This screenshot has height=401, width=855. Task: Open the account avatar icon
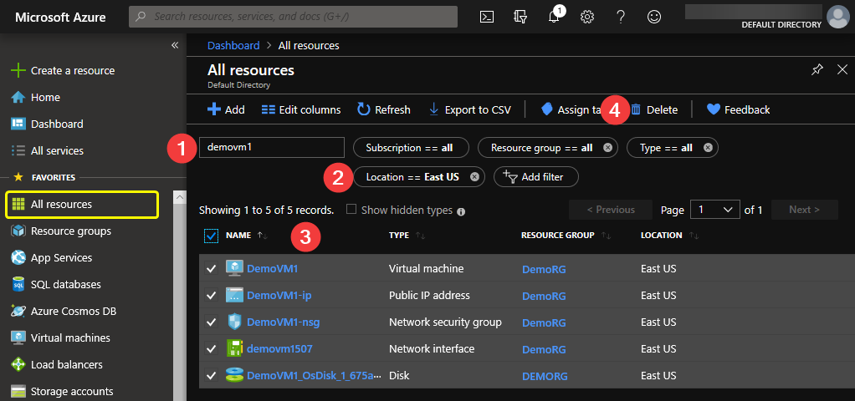tap(838, 17)
